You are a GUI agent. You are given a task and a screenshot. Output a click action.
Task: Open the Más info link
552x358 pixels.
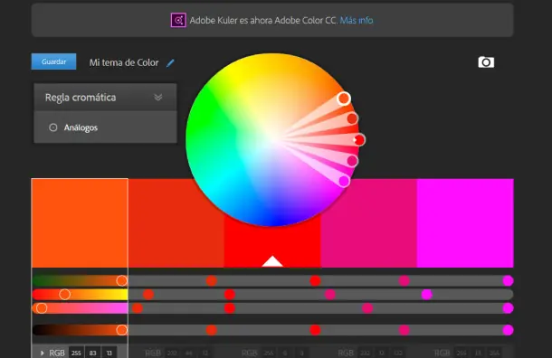(357, 21)
